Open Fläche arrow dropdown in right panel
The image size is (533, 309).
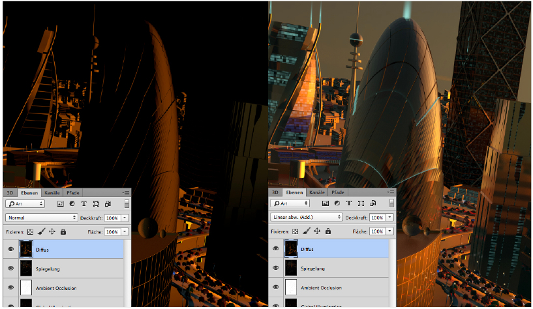pyautogui.click(x=390, y=231)
